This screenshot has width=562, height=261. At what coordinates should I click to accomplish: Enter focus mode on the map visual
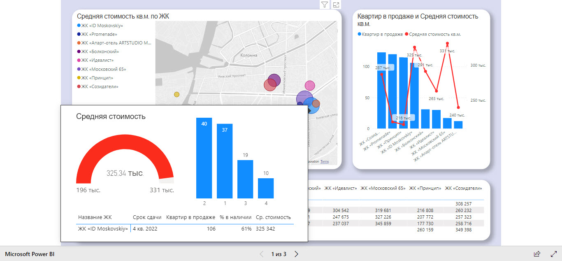(x=337, y=5)
